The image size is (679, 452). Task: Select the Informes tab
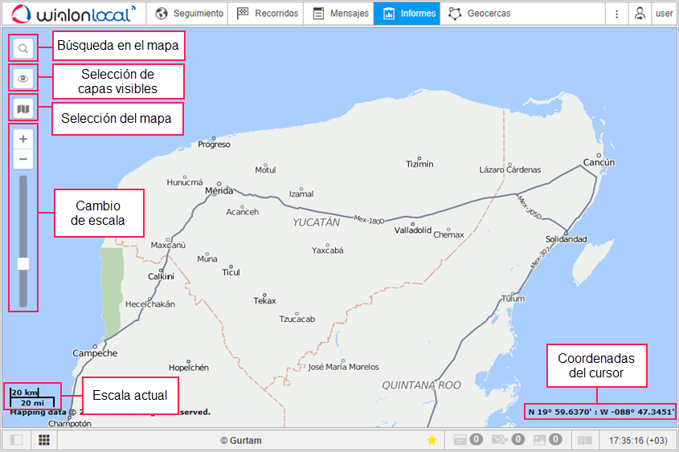pos(409,14)
